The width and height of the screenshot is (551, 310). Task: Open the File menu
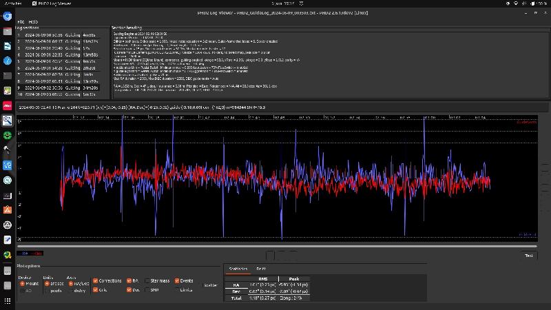[21, 21]
